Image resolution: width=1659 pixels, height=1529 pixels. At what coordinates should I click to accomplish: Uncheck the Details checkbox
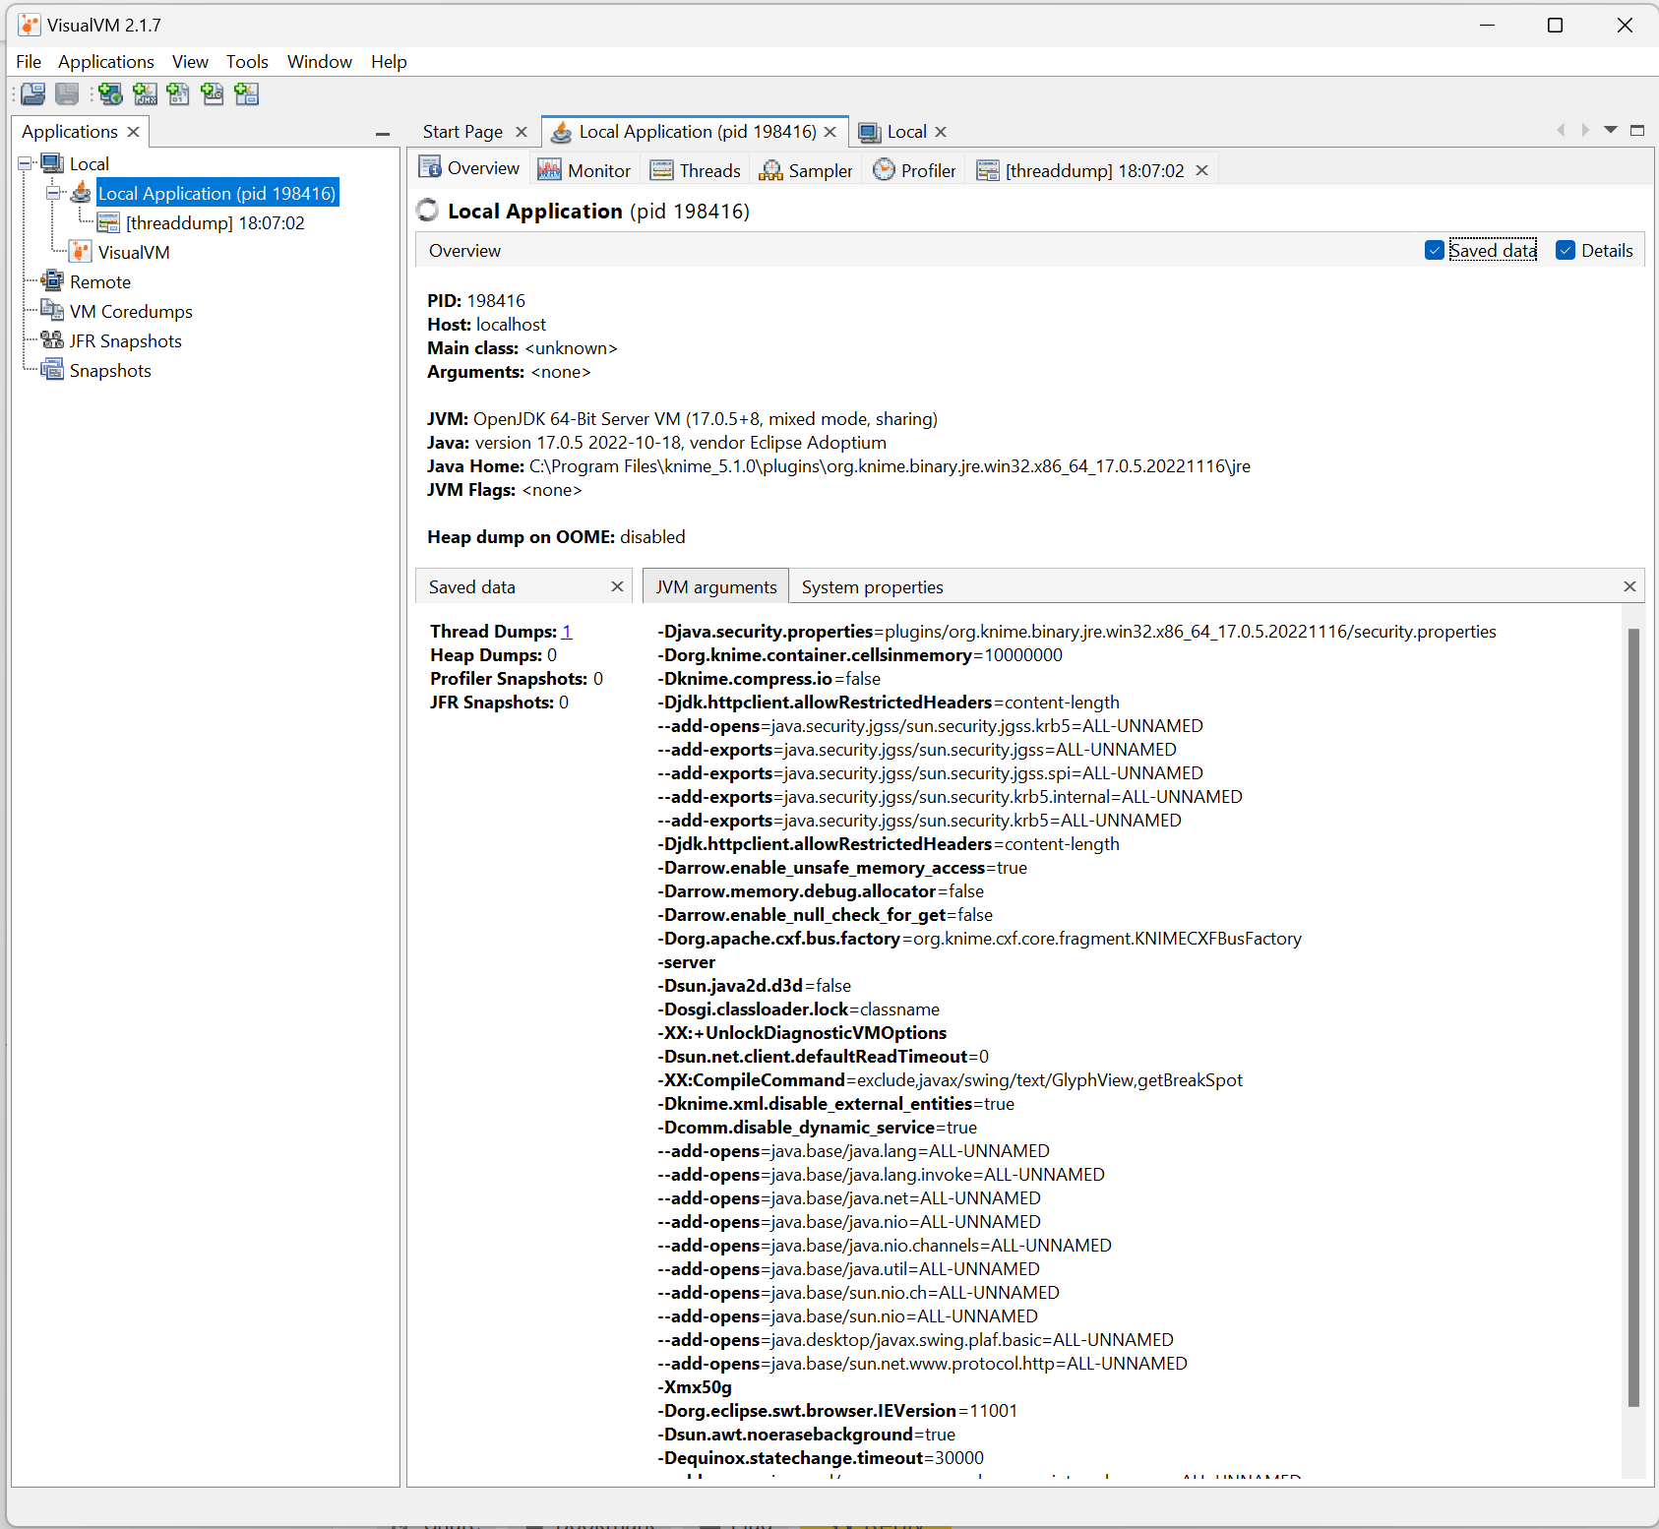[x=1566, y=251]
